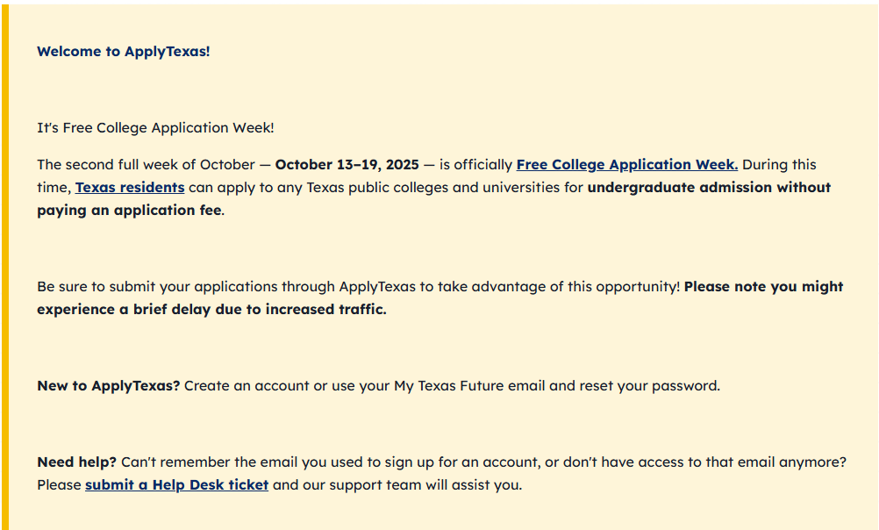Viewport: 879px width, 530px height.
Task: Click the "It's Free College Application Week!" line
Action: pos(155,128)
